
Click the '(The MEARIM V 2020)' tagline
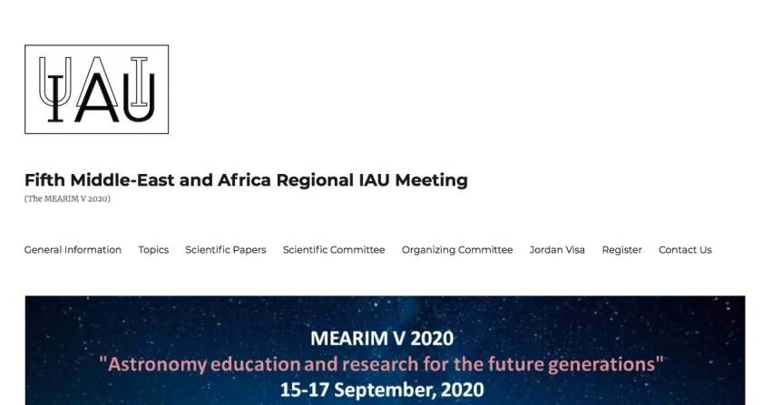[67, 198]
